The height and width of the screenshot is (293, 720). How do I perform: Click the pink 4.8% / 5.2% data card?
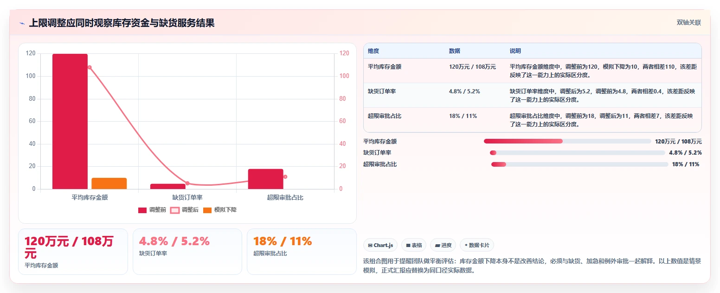[187, 252]
